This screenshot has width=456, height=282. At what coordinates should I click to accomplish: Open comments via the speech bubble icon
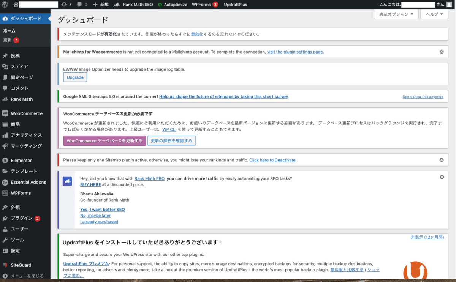pyautogui.click(x=81, y=4)
